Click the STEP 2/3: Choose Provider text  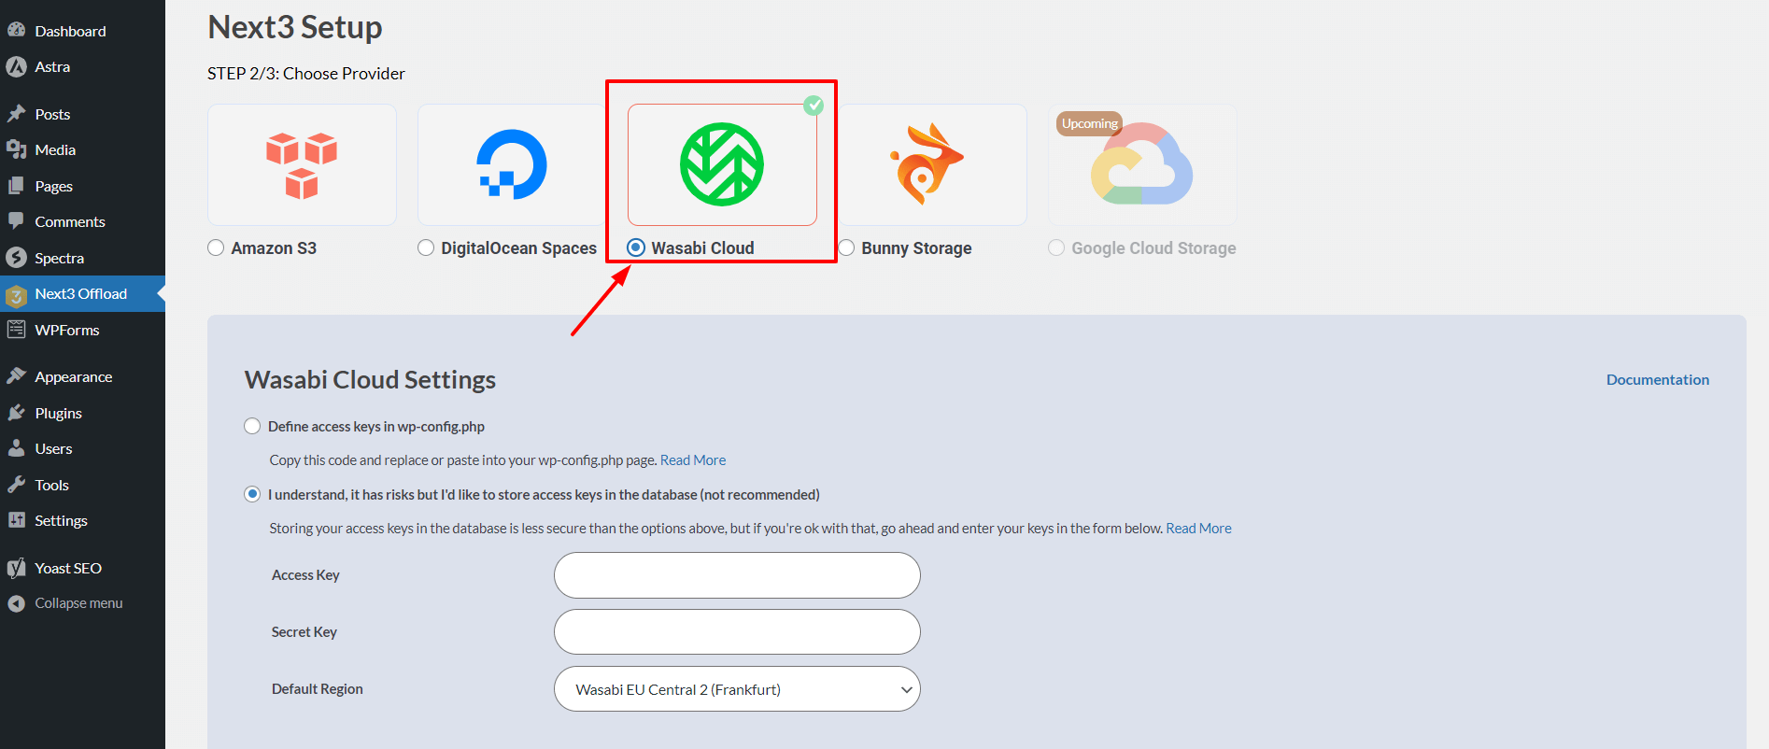306,73
